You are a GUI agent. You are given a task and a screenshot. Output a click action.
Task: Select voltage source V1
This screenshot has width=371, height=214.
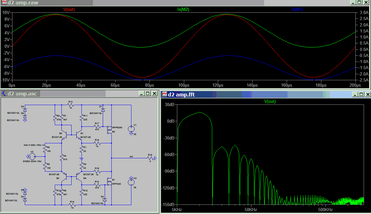[131, 129]
